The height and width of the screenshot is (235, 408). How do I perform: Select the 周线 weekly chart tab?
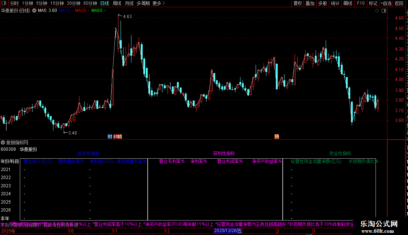click(117, 3)
